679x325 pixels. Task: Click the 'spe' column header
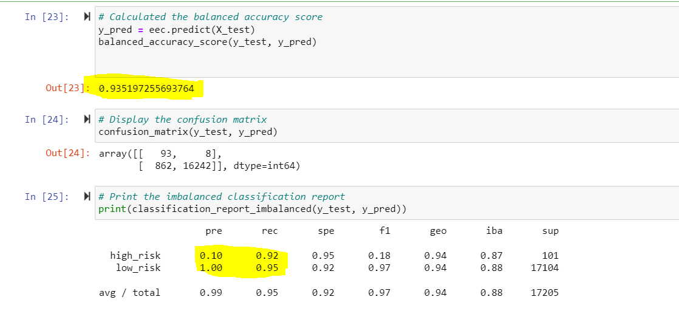point(326,231)
